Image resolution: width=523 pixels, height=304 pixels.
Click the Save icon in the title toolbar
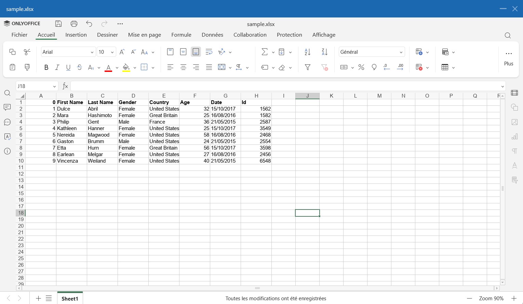pyautogui.click(x=58, y=24)
